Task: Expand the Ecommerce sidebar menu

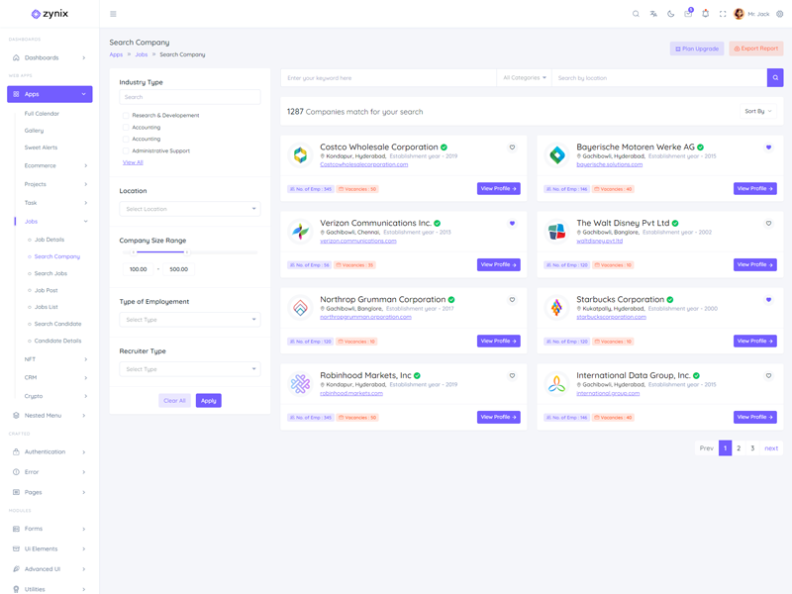Action: click(54, 165)
